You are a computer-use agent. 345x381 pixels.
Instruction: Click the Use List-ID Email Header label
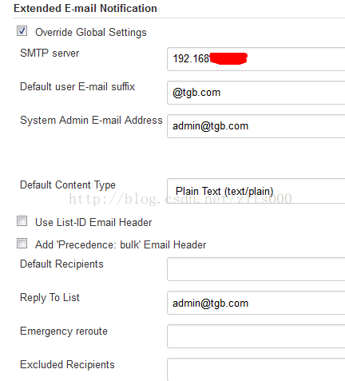tap(93, 222)
